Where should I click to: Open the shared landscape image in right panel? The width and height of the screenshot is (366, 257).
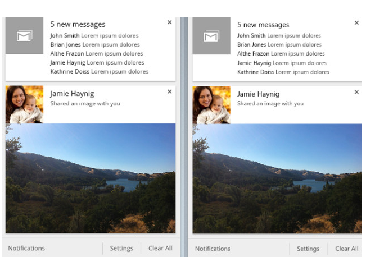tap(277, 178)
